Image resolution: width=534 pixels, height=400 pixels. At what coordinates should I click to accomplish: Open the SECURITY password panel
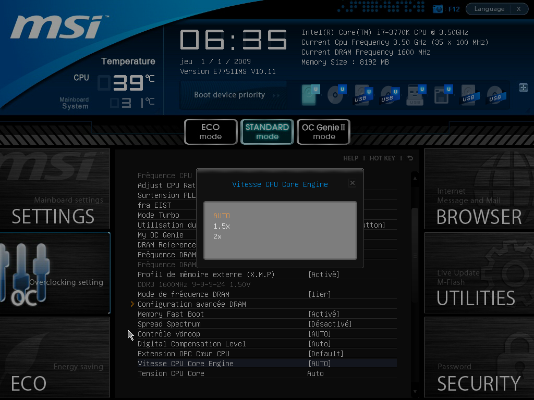coord(479,357)
